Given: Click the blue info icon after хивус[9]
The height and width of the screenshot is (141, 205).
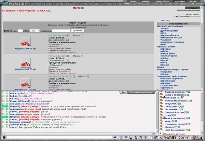Looking at the screenshot, I should (176, 121).
